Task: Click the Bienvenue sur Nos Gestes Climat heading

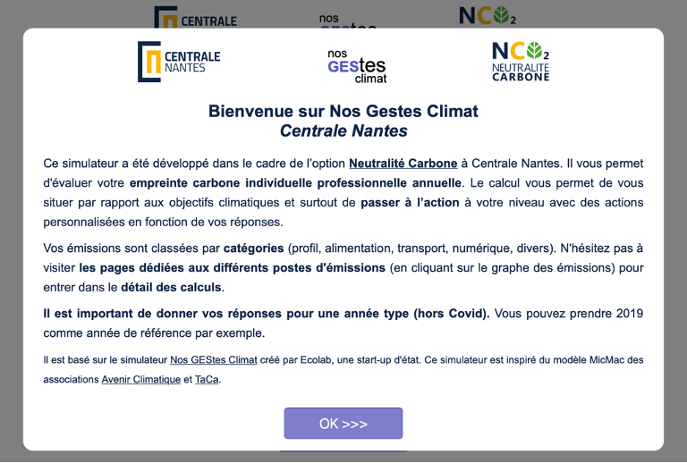Action: [x=343, y=111]
